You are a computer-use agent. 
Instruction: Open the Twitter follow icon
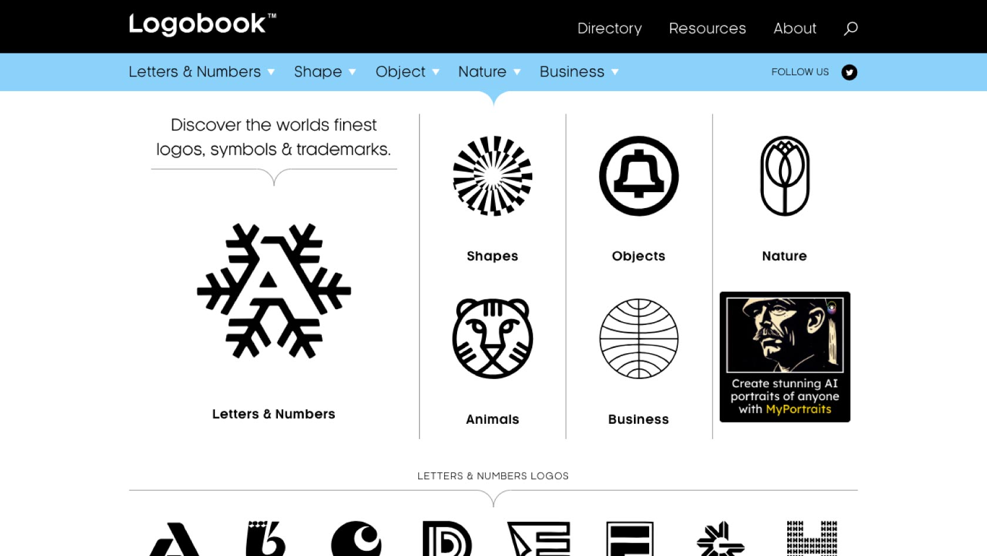[849, 72]
